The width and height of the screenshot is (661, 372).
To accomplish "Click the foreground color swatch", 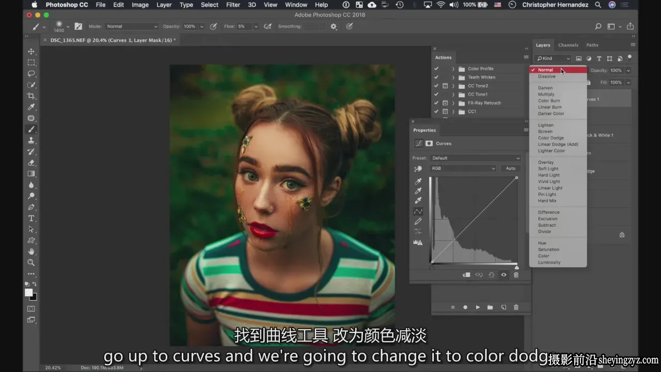I will point(29,292).
